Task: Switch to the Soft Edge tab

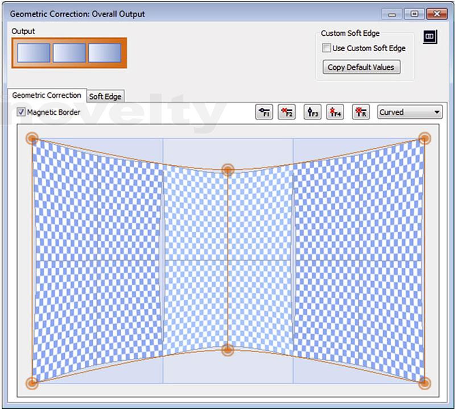Action: (x=105, y=97)
